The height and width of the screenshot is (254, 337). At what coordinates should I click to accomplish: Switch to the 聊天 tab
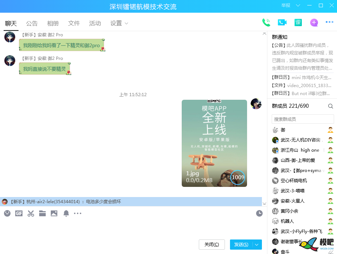[x=11, y=24]
